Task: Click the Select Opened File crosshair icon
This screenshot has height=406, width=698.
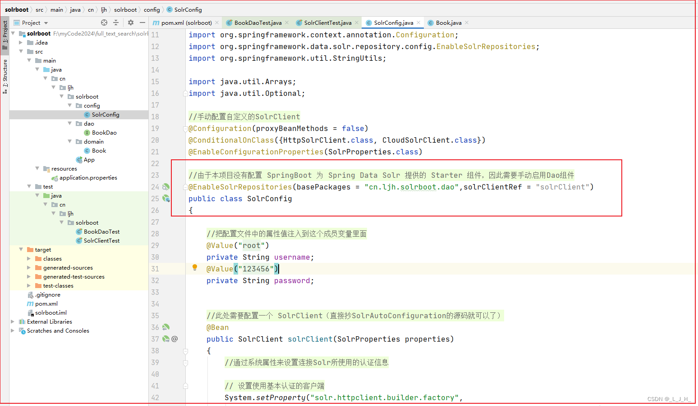Action: [104, 23]
